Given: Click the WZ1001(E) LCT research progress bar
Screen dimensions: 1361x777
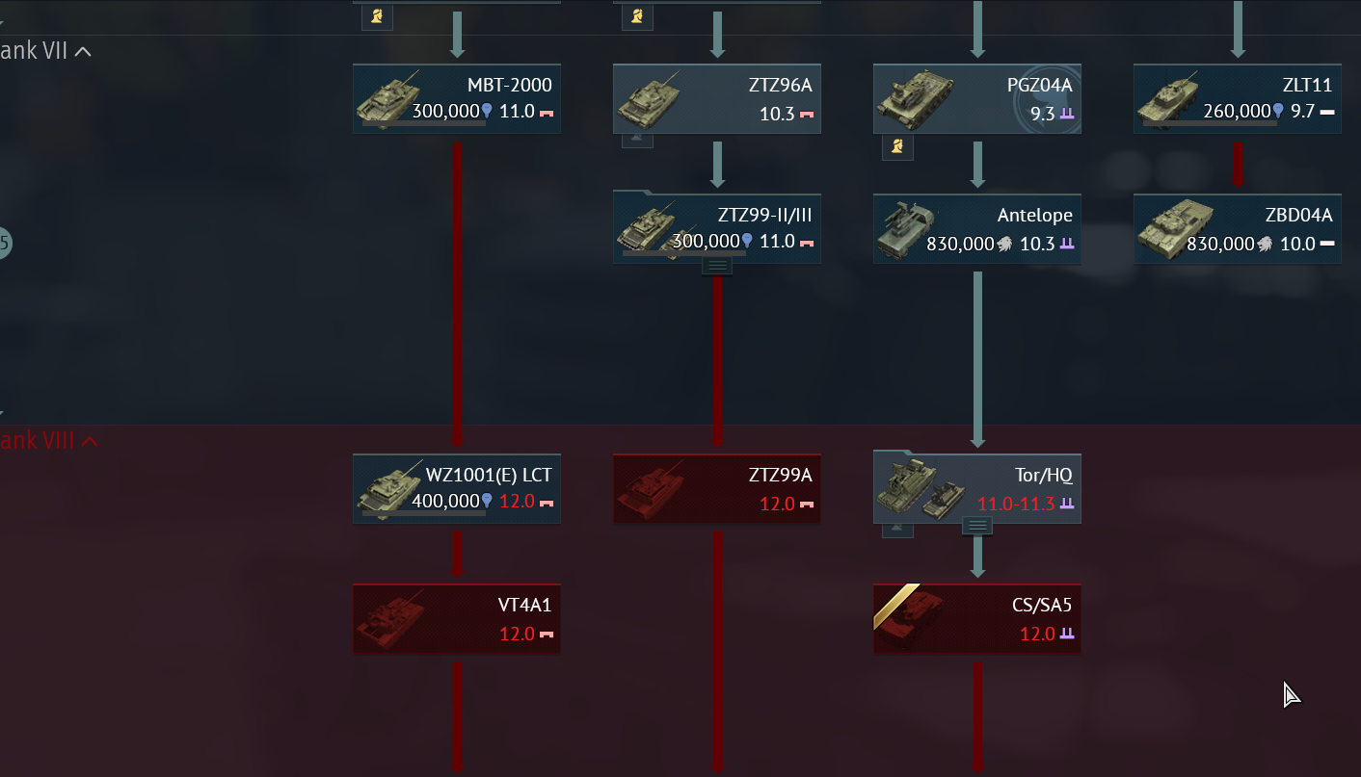Looking at the screenshot, I should point(424,513).
